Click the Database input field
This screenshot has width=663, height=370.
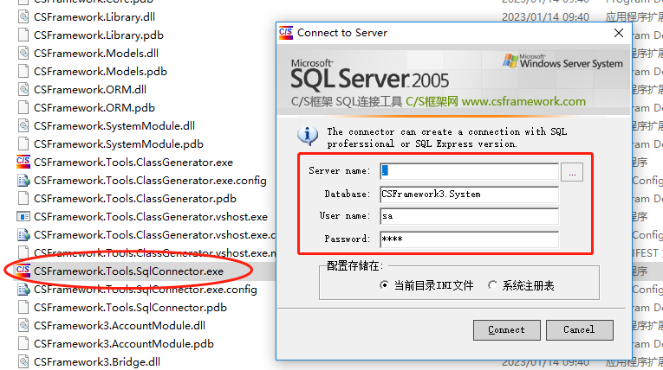pos(470,194)
